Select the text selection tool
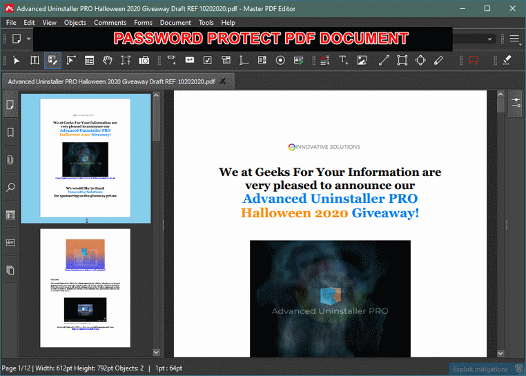This screenshot has height=376, width=526. [x=35, y=61]
